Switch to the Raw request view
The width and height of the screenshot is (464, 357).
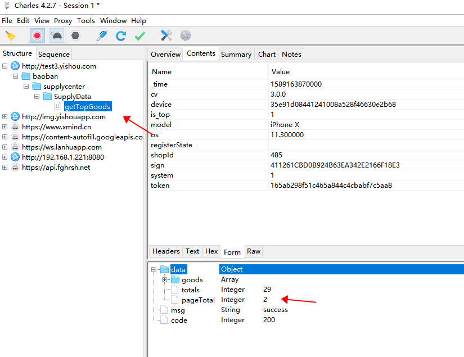(x=254, y=251)
